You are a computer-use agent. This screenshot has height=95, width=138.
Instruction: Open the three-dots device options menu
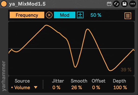coord(133,4)
